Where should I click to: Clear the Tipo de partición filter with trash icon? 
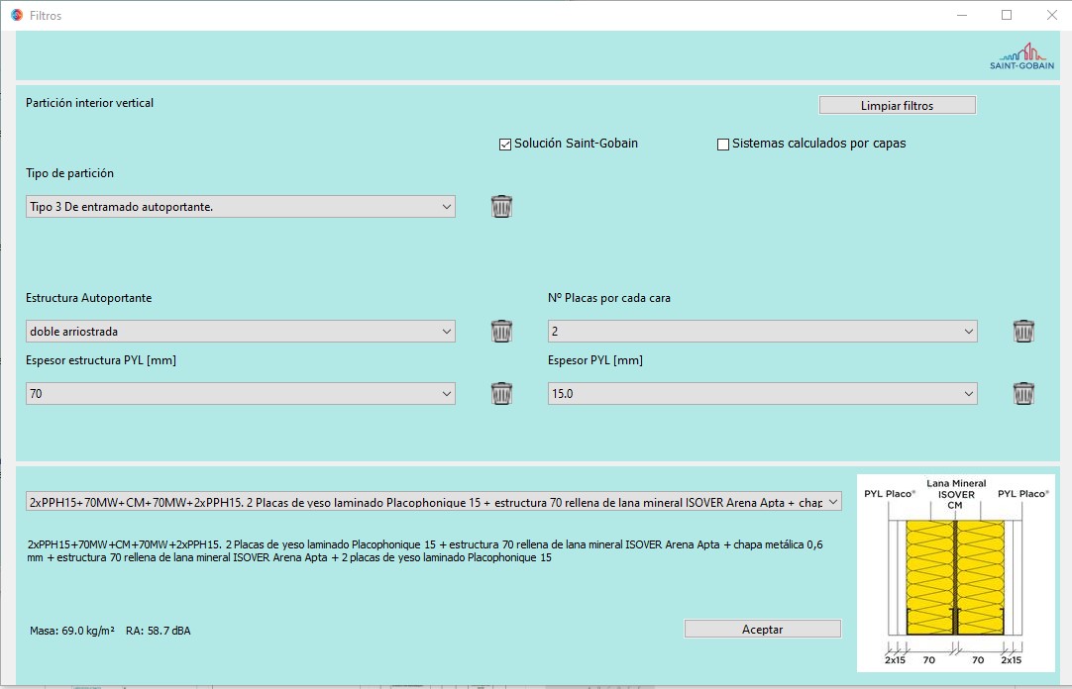click(x=502, y=206)
